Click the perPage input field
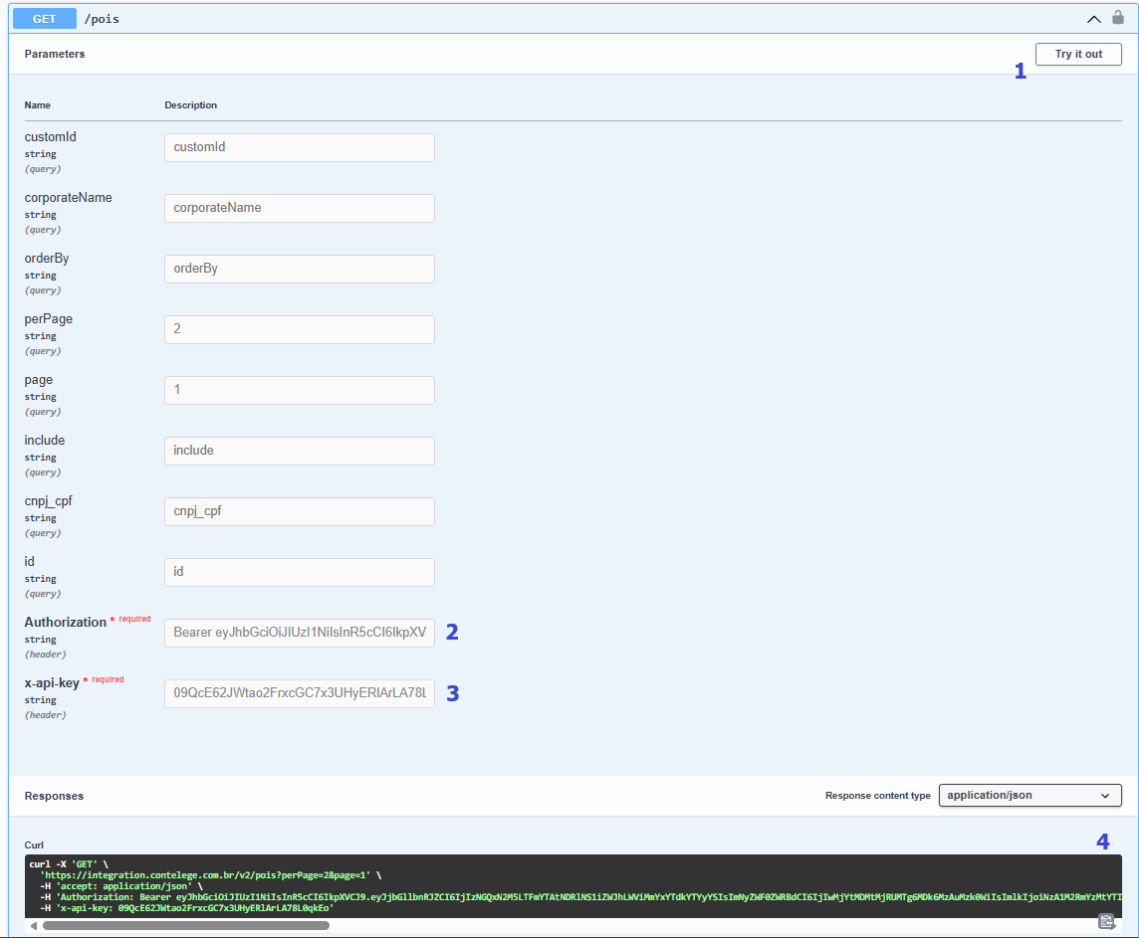Screen dimensions: 1139x939 pos(300,329)
